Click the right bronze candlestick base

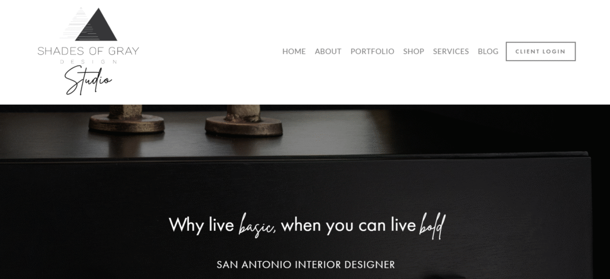click(x=244, y=126)
